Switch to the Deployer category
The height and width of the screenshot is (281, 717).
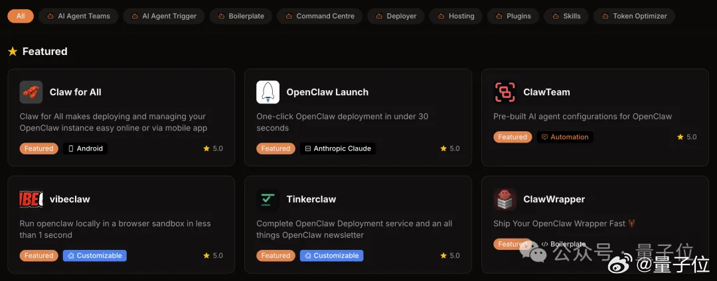396,16
